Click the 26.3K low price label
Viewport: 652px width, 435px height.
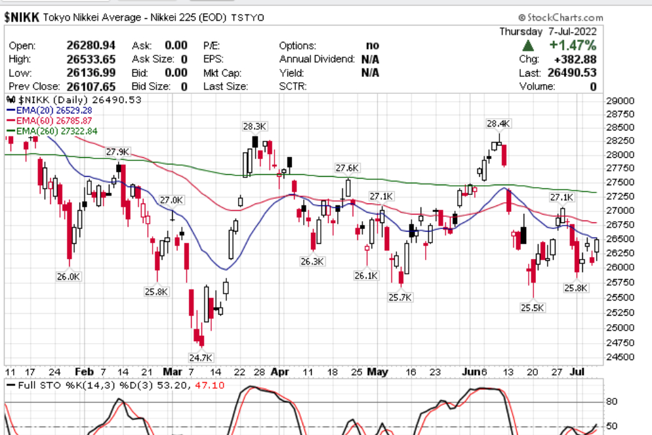[312, 262]
